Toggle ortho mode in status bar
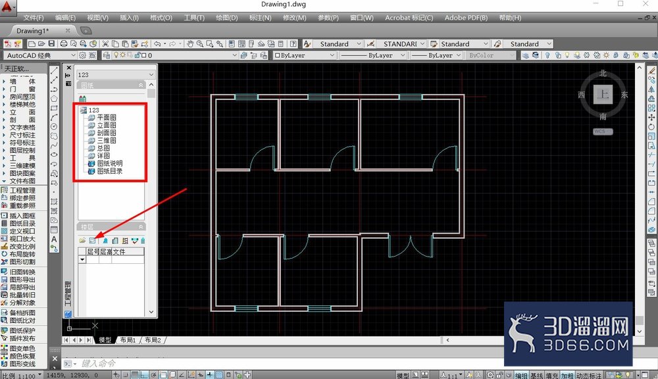658x379 pixels. 144,375
